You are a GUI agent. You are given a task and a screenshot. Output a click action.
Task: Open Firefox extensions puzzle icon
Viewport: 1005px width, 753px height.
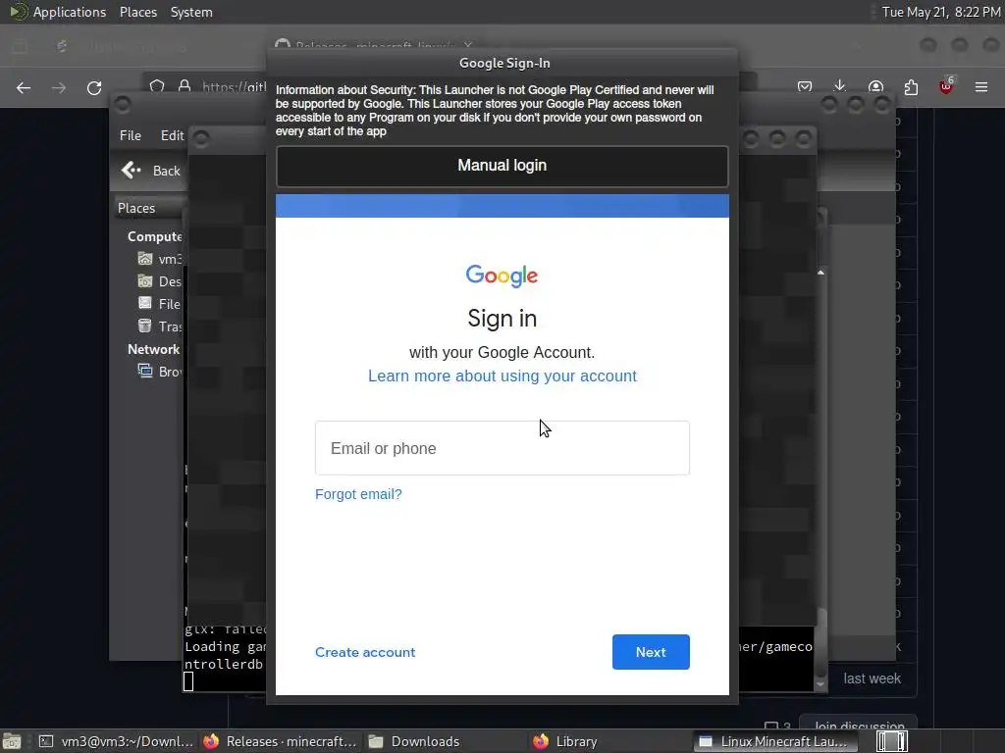point(911,87)
